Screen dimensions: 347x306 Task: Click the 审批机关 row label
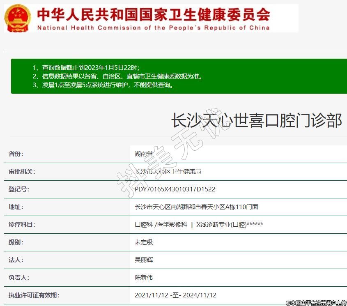pyautogui.click(x=22, y=172)
